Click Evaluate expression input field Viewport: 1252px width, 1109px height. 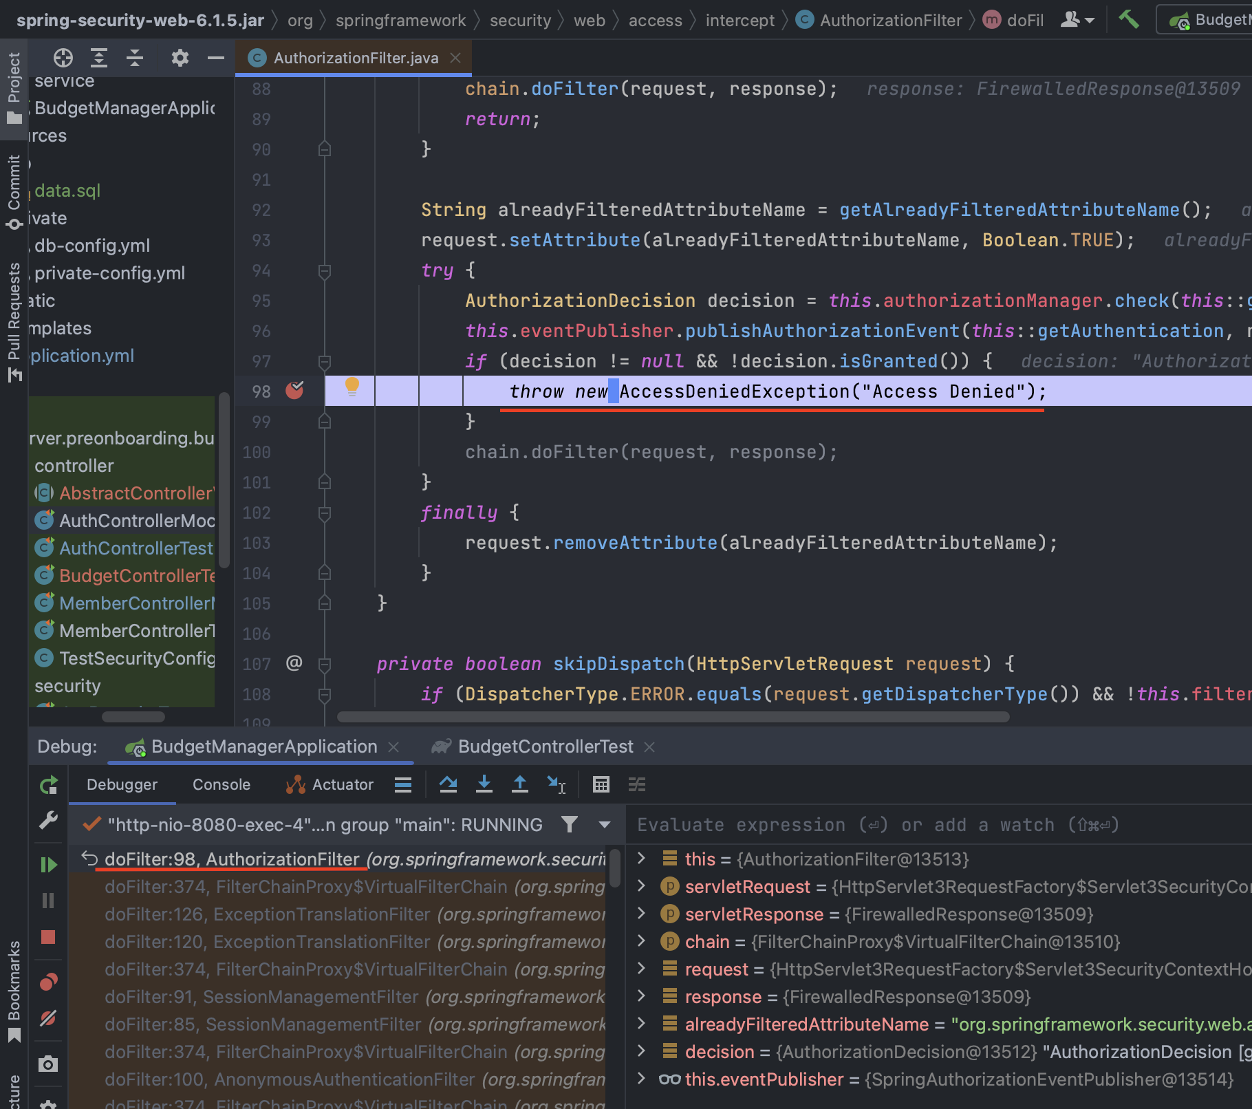click(x=939, y=825)
